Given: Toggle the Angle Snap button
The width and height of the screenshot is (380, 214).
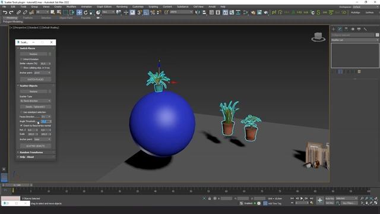Looking at the screenshot, I should click(146, 12).
